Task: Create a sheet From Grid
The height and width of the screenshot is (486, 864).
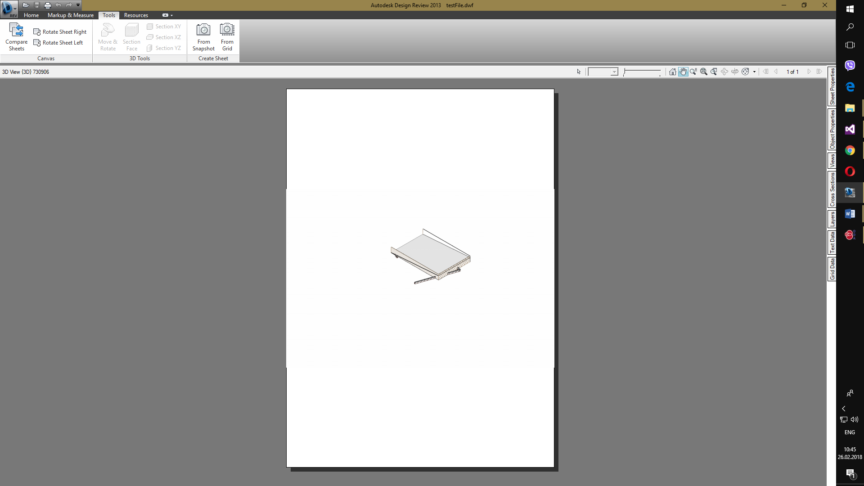Action: [x=227, y=36]
